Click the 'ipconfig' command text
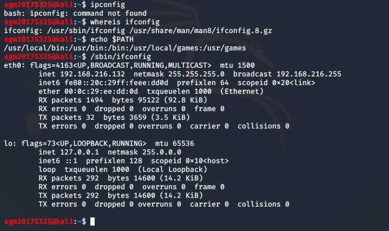Image resolution: width=389 pixels, height=231 pixels. pyautogui.click(x=108, y=4)
